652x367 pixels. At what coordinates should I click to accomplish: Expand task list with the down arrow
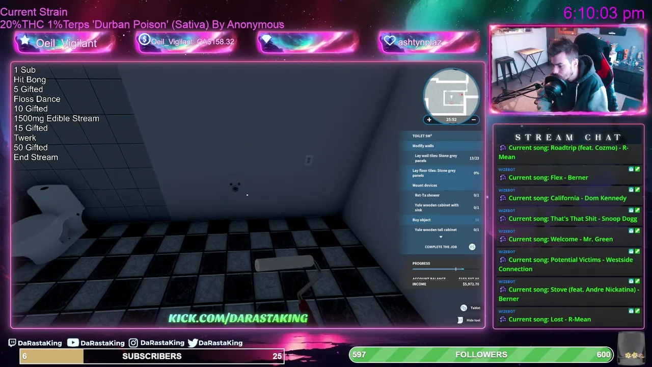[x=441, y=237]
